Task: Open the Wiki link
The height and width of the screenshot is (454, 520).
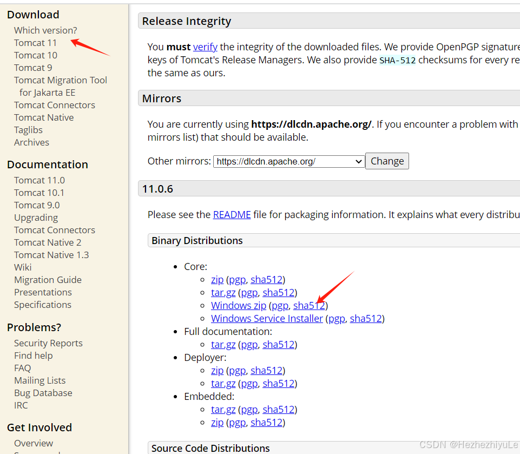Action: point(23,267)
